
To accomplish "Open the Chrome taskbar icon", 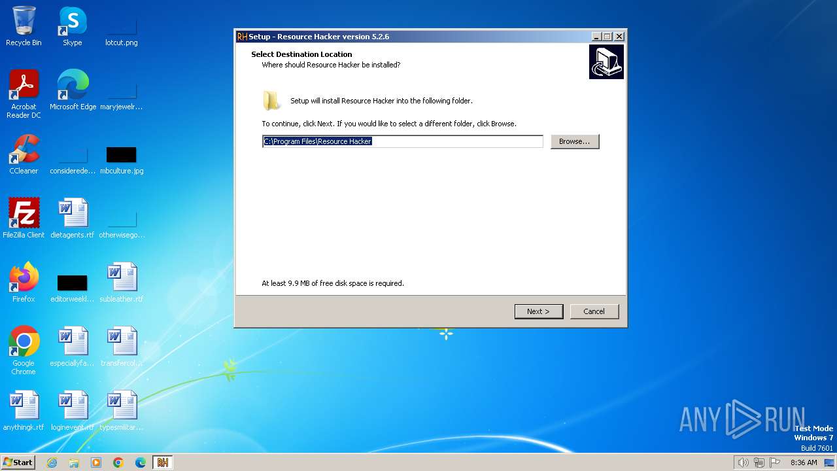I will click(x=118, y=462).
